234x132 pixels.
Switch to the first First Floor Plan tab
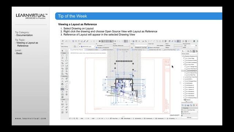[x=77, y=49]
